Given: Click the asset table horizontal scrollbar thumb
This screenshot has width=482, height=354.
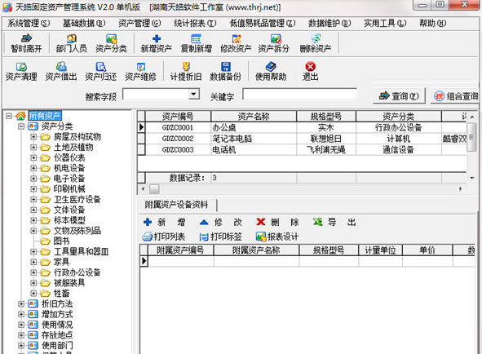Looking at the screenshot, I should [154, 189].
